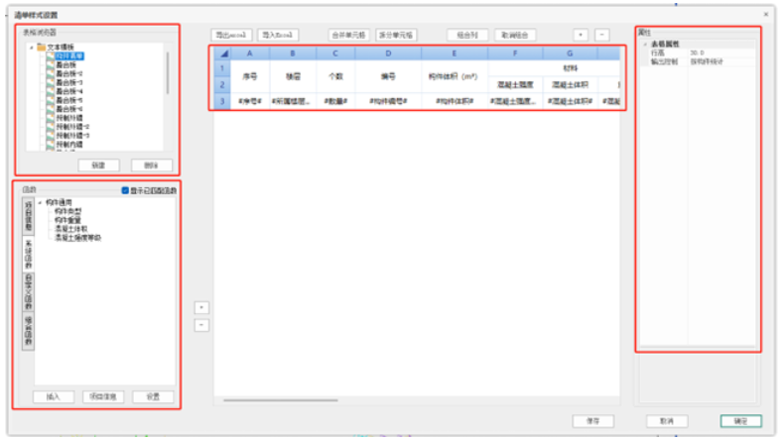
Task: Select the 叠合板-3 template
Action: (69, 82)
